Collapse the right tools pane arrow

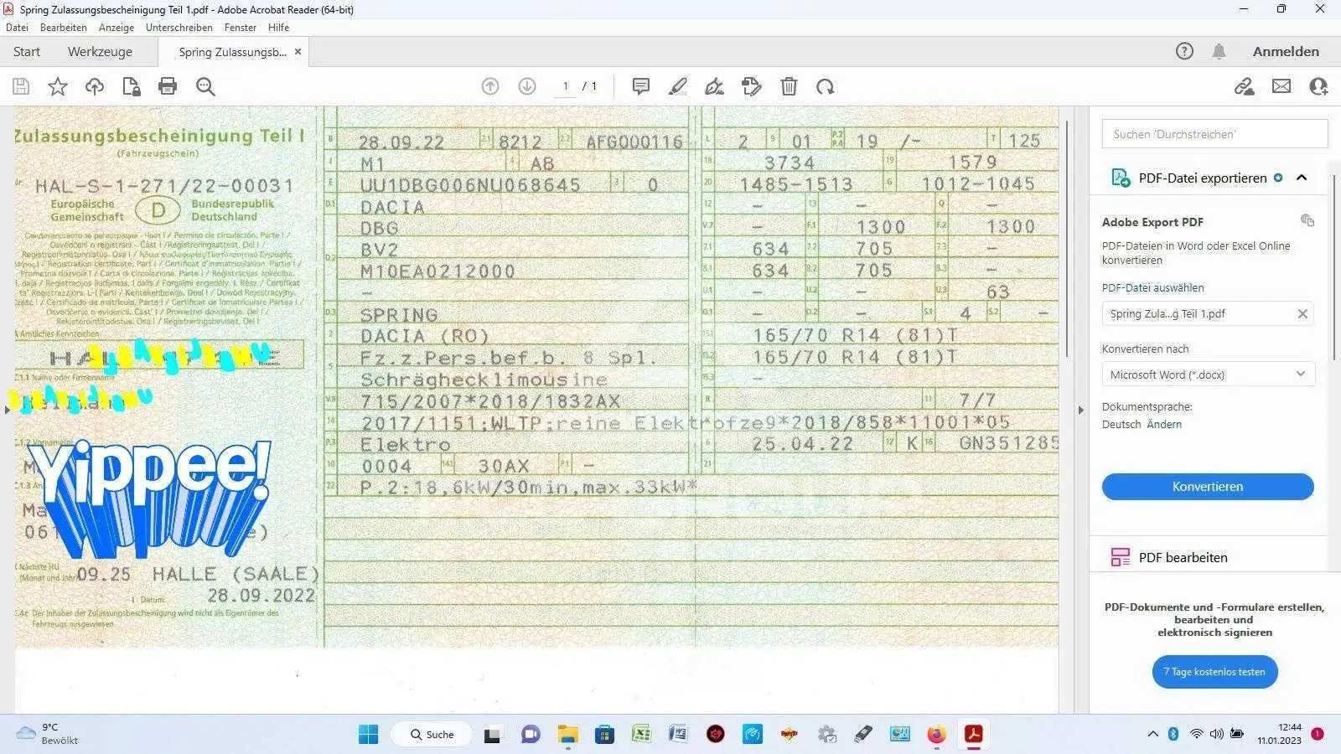1080,410
